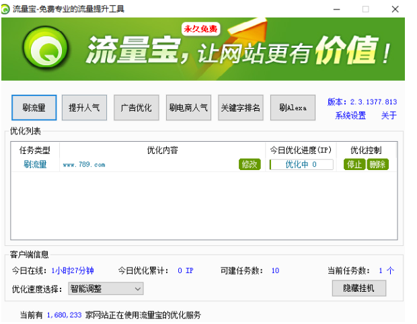Click the 永久免费 badge in banner
The image size is (417, 324).
pos(201,29)
